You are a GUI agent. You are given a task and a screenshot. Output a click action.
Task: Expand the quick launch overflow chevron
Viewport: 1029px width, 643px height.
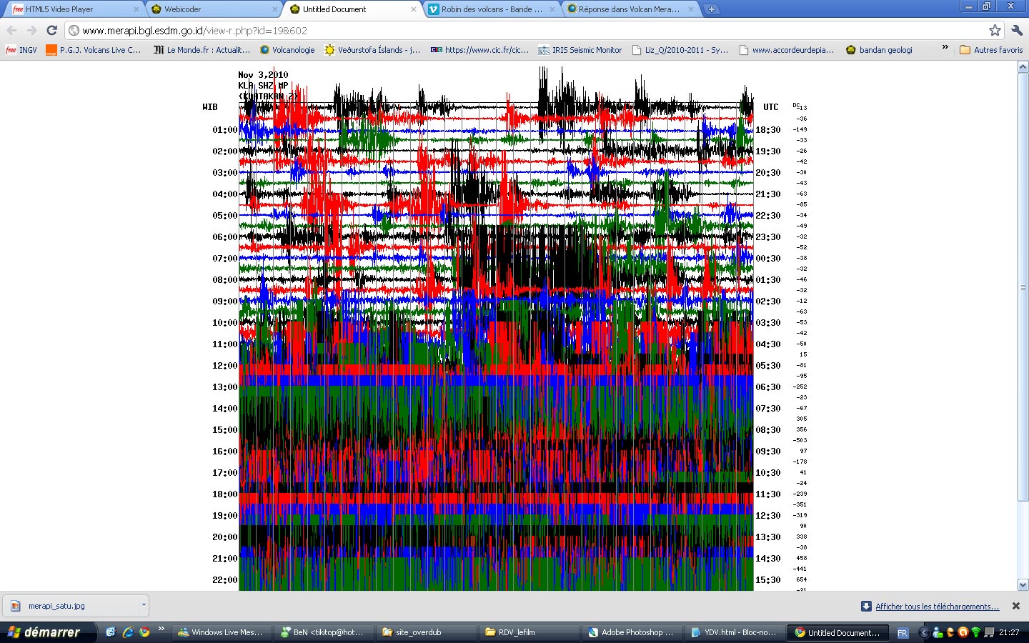[x=161, y=629]
